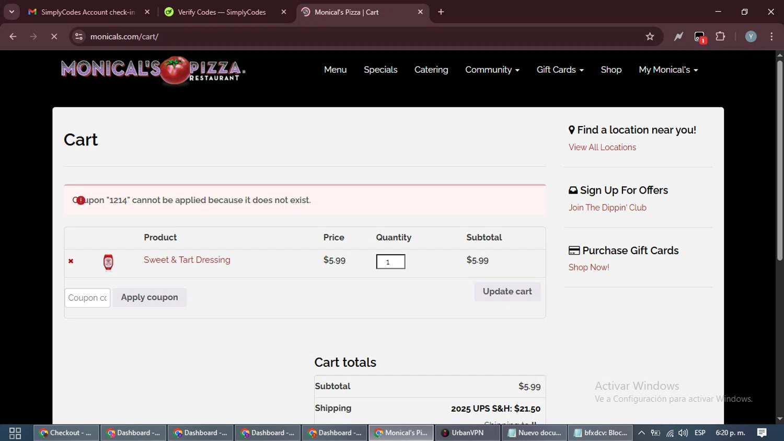Open the Wi-Fi network icon
Viewport: 784px width, 441px height.
click(670, 433)
